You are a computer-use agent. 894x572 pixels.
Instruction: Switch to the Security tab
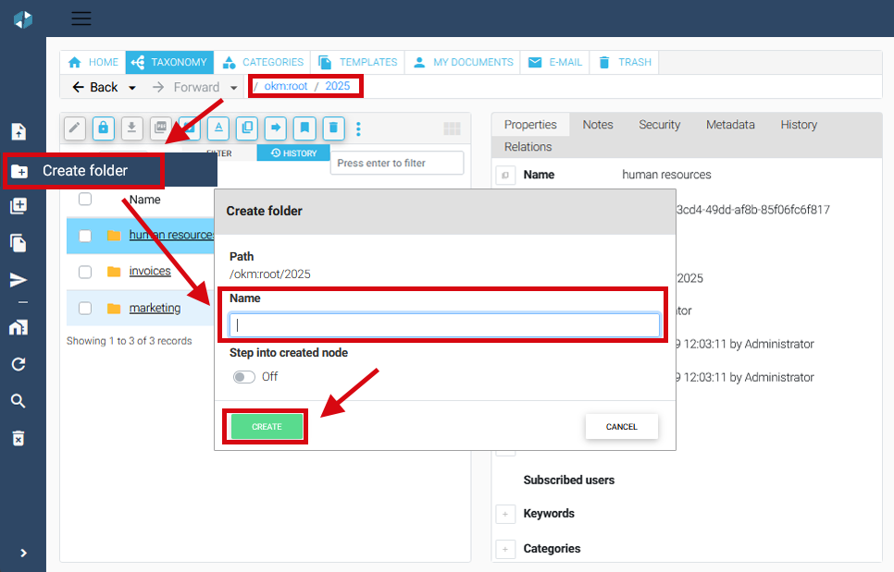tap(659, 125)
